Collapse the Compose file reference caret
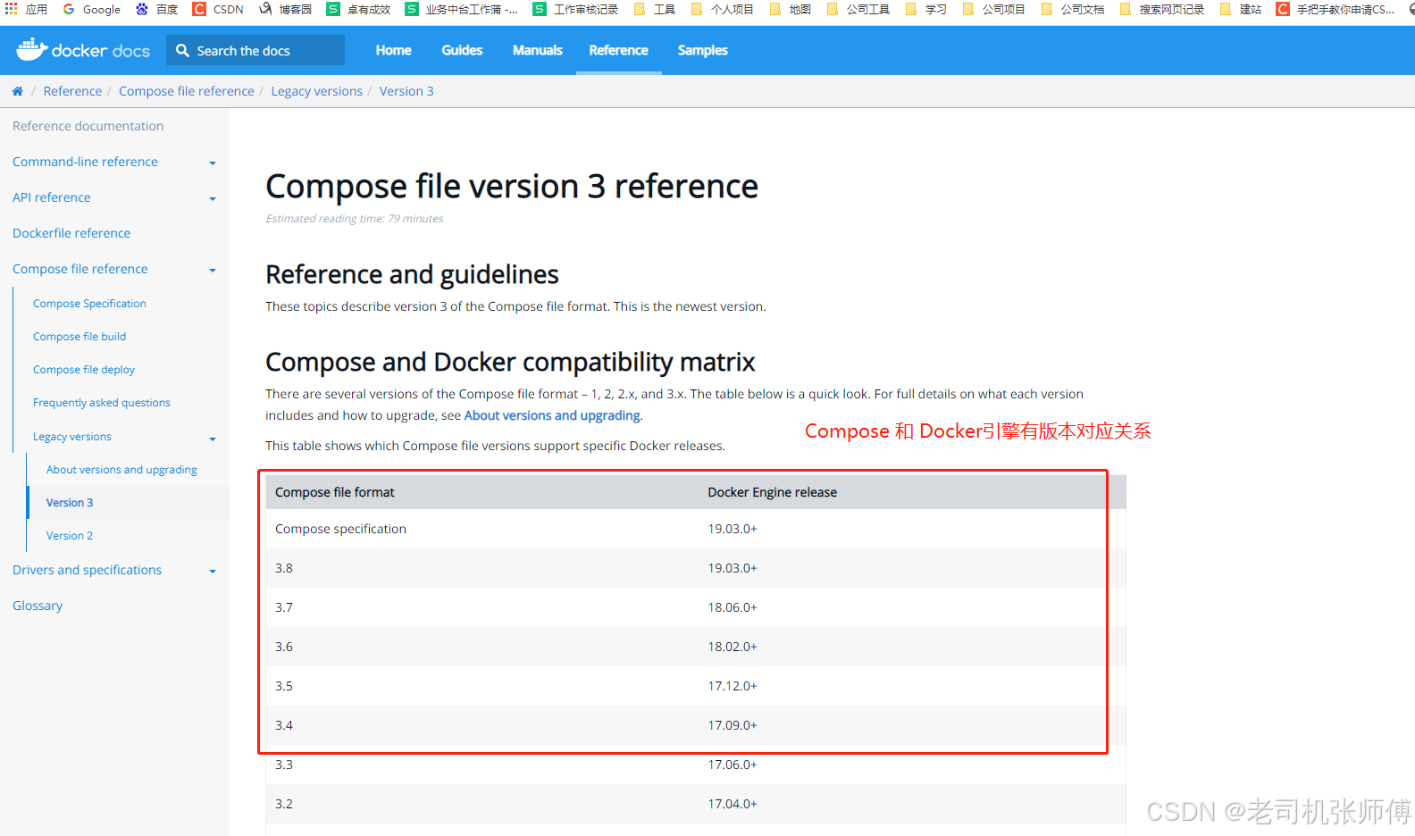This screenshot has height=836, width=1415. 213,270
